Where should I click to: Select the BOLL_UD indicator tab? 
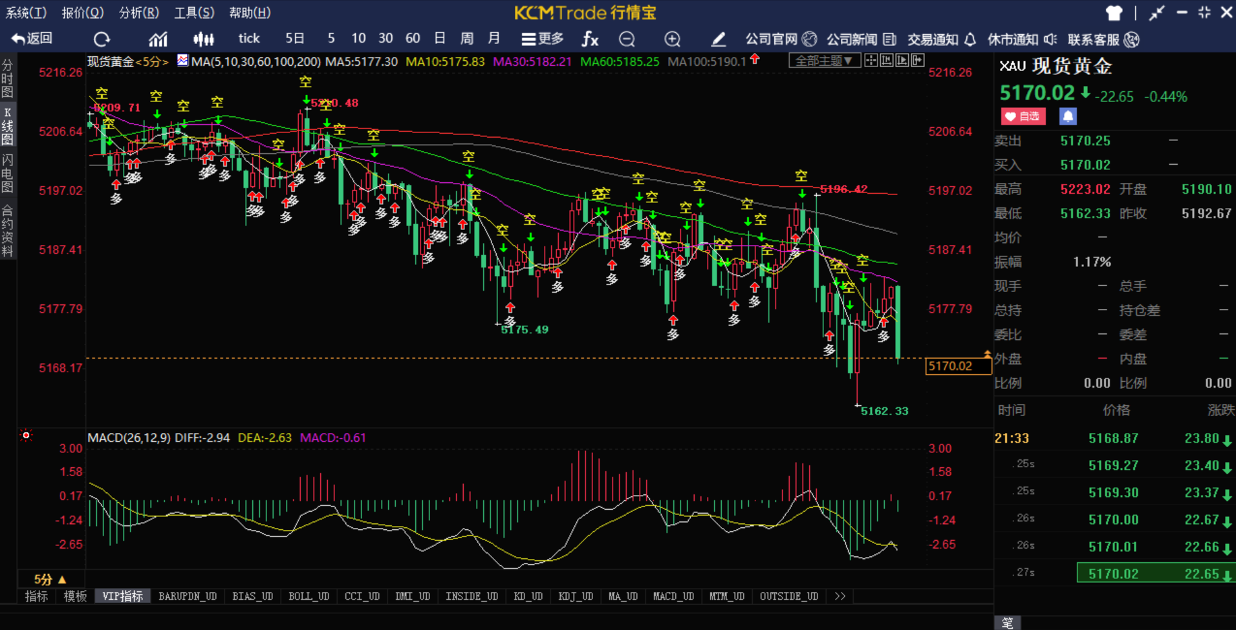[309, 596]
